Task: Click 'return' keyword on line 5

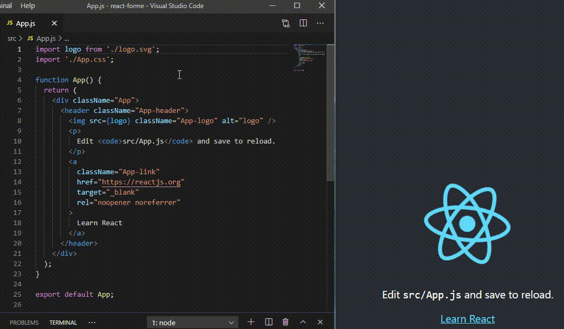Action: (56, 90)
